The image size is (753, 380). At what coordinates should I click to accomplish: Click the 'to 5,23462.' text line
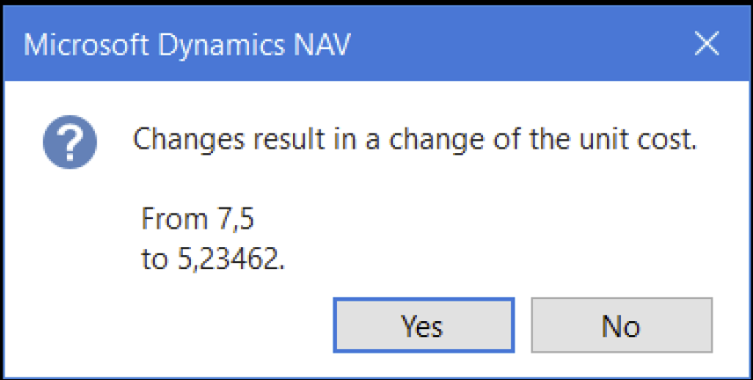(x=213, y=259)
